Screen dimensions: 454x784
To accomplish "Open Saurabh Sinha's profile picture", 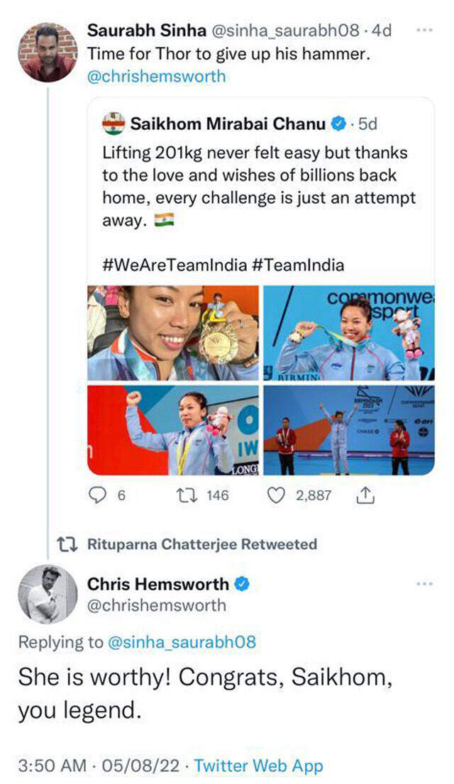I will pos(47,53).
